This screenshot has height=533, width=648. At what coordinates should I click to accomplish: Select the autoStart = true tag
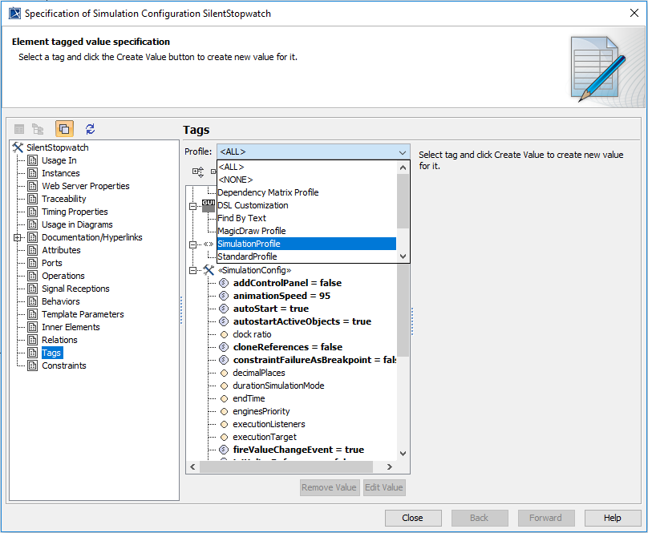coord(271,309)
